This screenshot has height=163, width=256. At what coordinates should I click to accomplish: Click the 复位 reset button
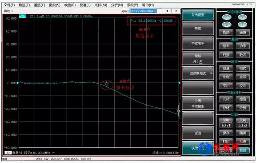click(x=243, y=150)
